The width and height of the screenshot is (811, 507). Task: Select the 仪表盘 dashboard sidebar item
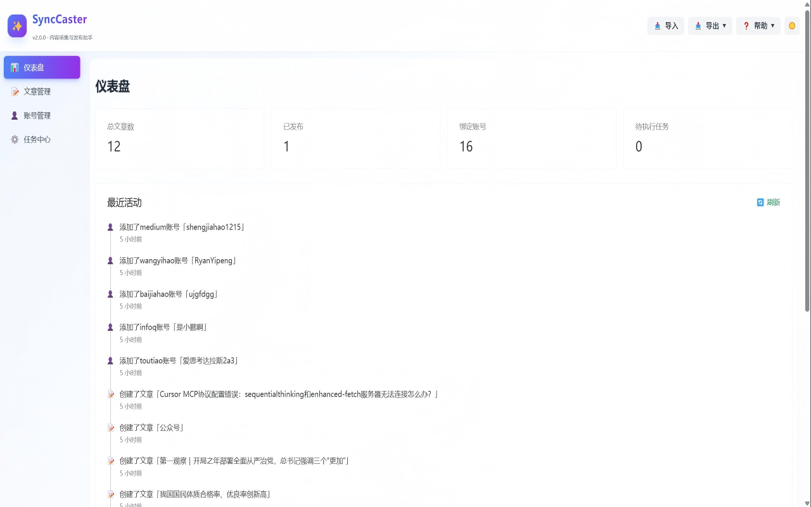(42, 68)
